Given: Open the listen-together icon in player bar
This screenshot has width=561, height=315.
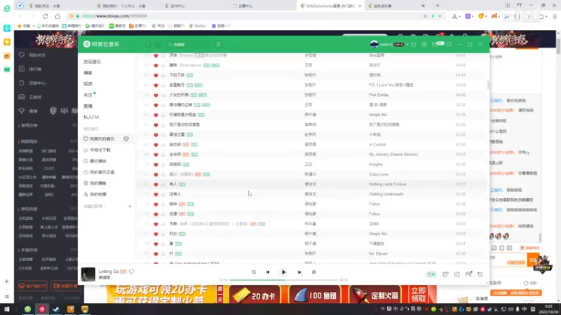Looking at the screenshot, I should pyautogui.click(x=468, y=274).
